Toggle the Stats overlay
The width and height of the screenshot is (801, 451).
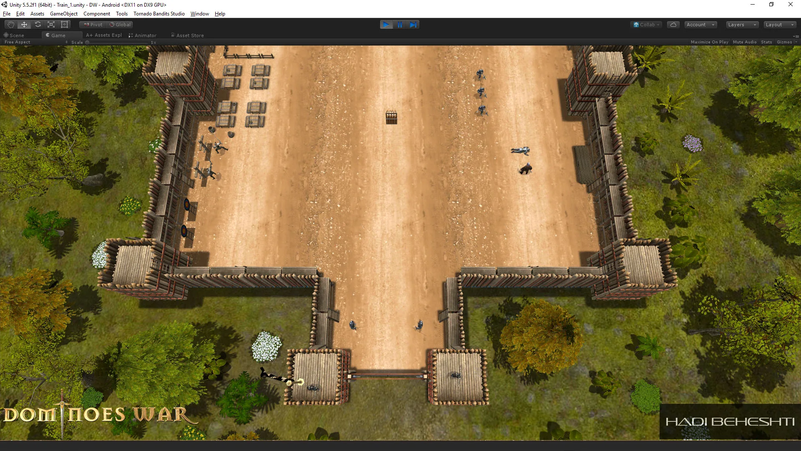coord(766,42)
